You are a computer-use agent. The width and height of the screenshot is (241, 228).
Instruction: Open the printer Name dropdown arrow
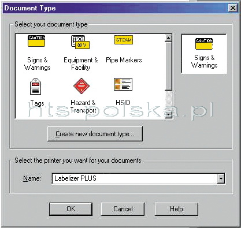(x=221, y=179)
